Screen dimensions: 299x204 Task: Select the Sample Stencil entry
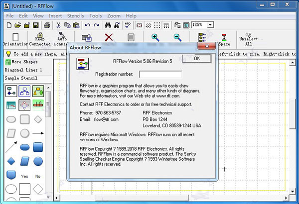coord(21,78)
